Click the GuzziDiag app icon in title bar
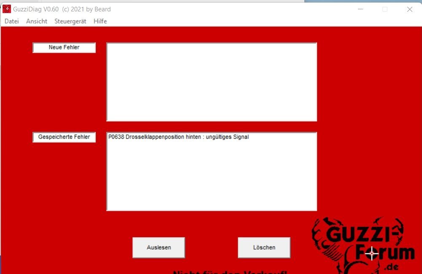 [7, 9]
